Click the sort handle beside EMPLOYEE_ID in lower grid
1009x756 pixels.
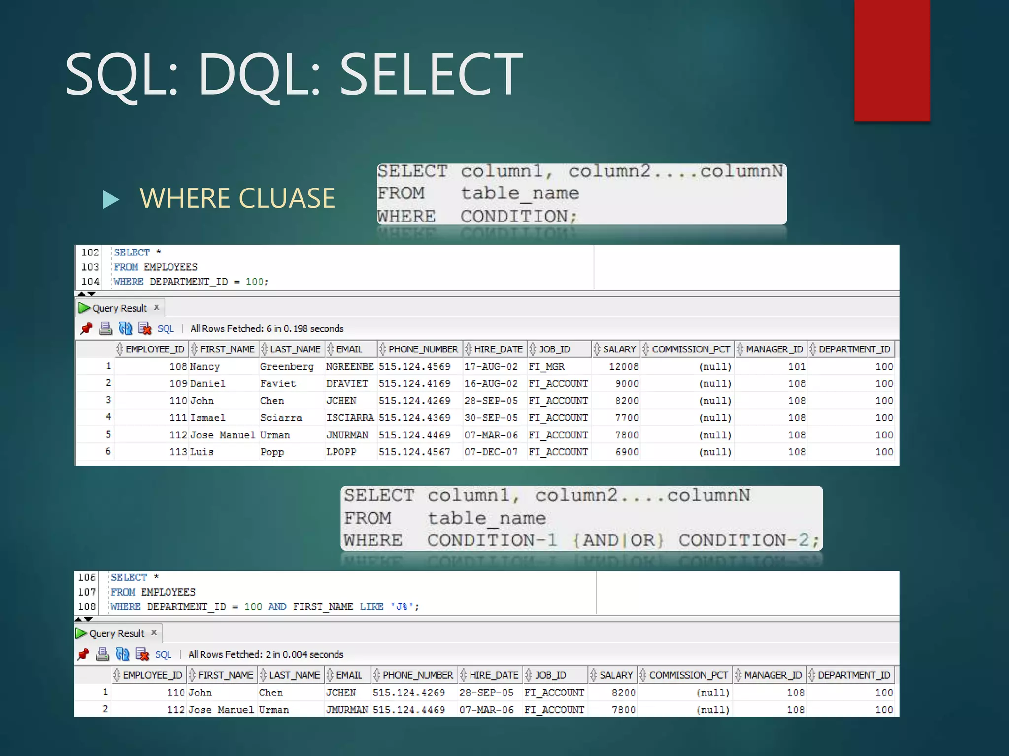click(x=117, y=675)
